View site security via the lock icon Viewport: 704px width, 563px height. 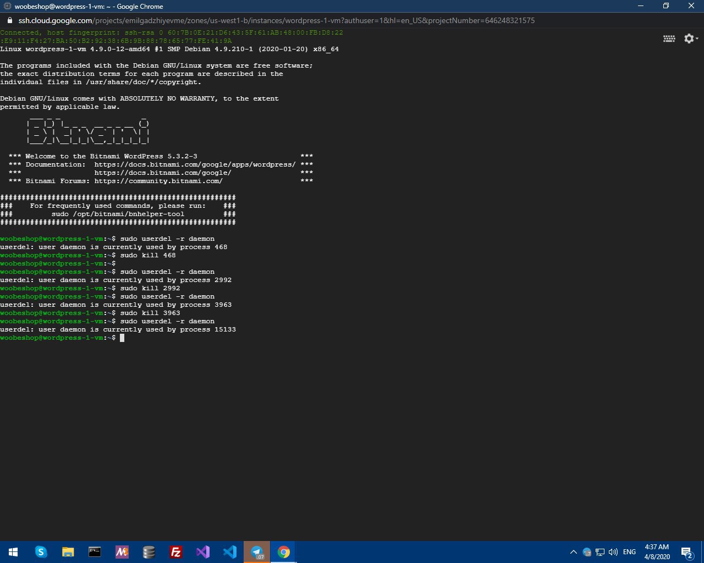click(9, 20)
